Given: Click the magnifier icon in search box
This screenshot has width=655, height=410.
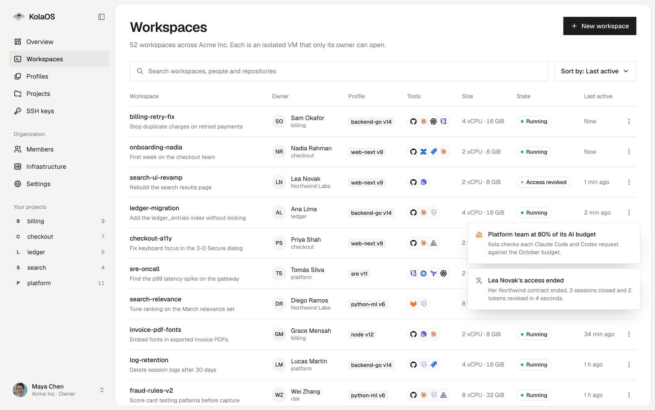Looking at the screenshot, I should (140, 71).
